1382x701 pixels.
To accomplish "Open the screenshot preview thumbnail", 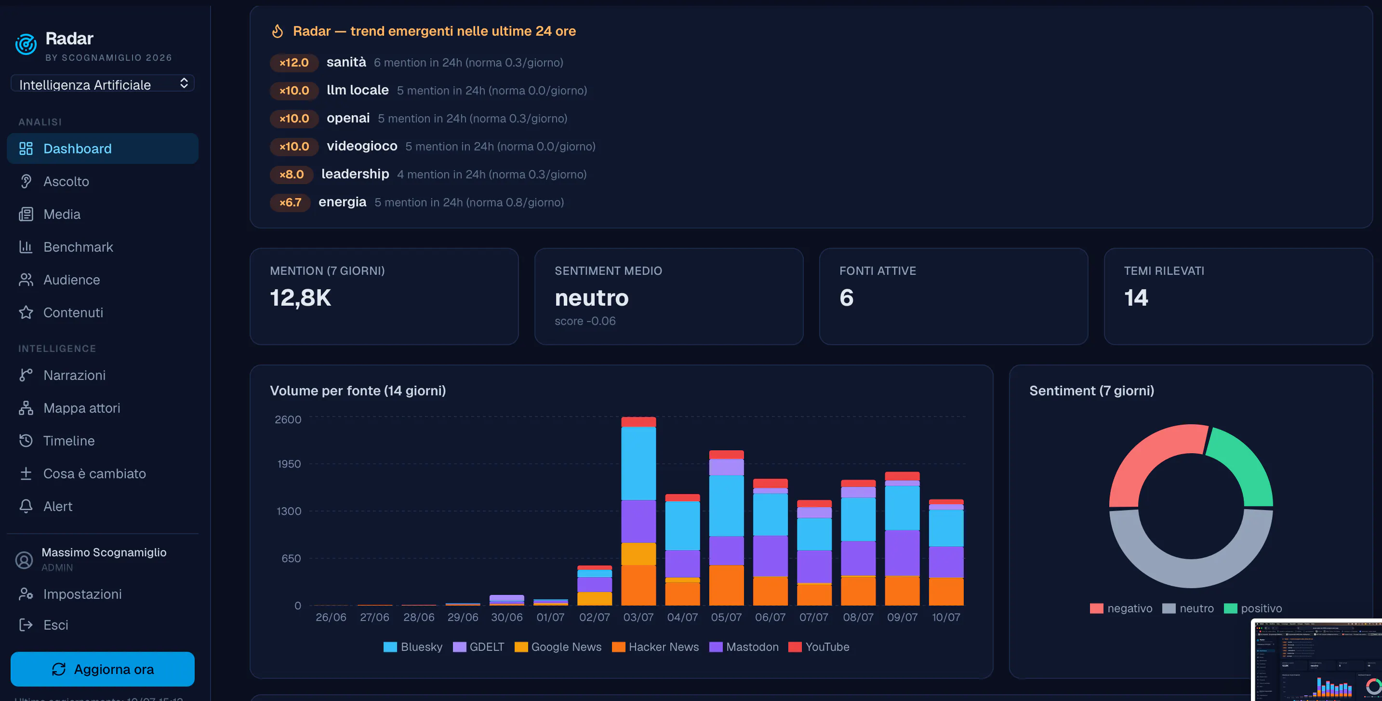I will click(x=1317, y=660).
